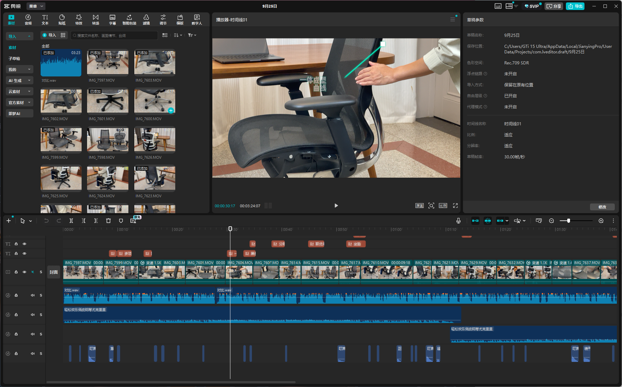The height and width of the screenshot is (387, 622).
Task: Click the undo arrow in timeline toolbar
Action: pyautogui.click(x=46, y=221)
